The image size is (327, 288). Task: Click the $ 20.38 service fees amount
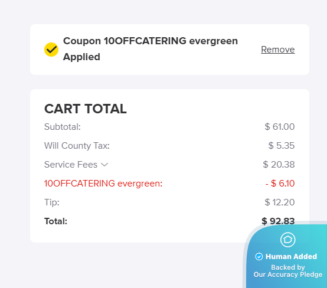(279, 165)
